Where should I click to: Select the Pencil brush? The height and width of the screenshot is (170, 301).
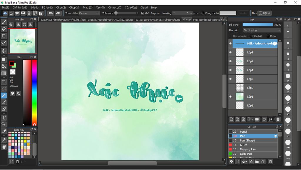tap(253, 131)
